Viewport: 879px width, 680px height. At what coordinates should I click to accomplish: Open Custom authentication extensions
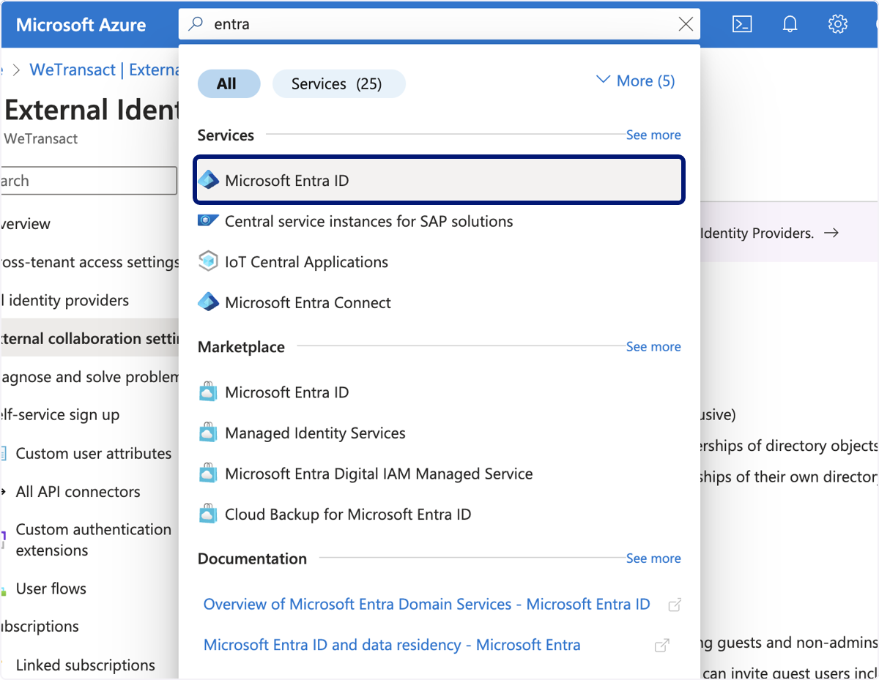pyautogui.click(x=94, y=539)
